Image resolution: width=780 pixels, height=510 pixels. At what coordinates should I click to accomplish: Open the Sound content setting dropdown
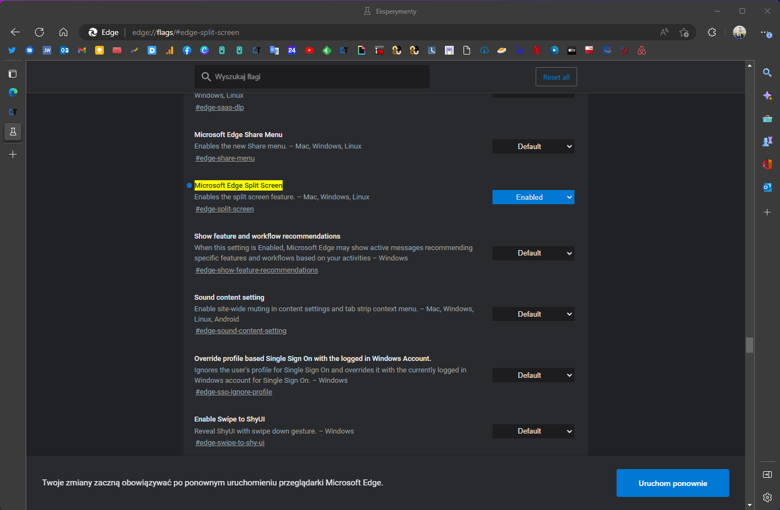coord(533,314)
